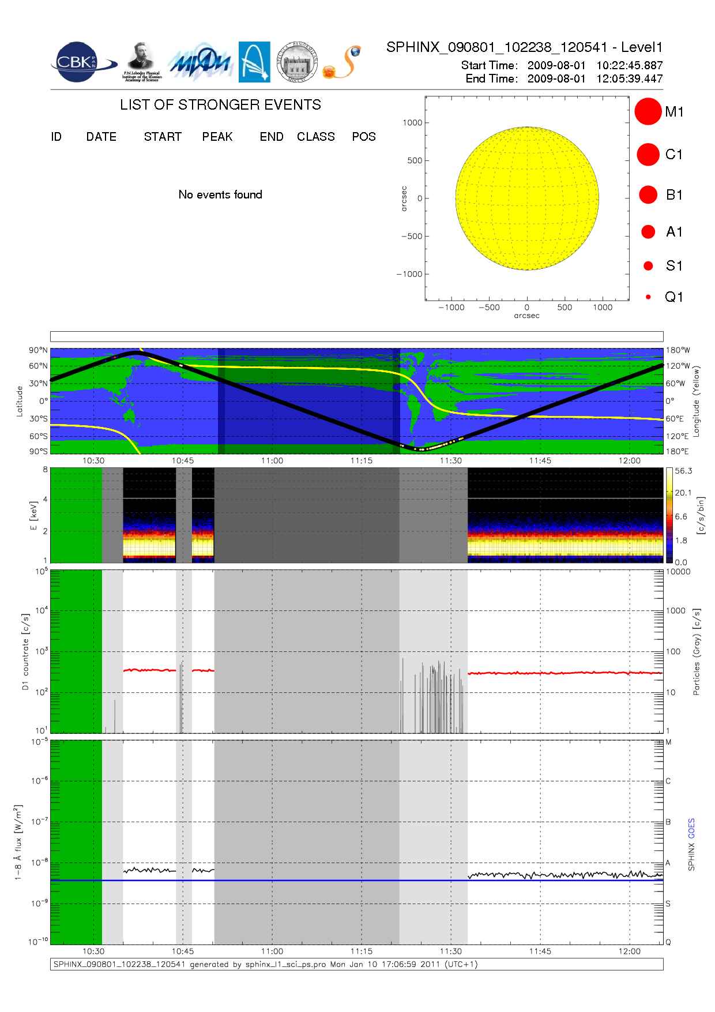Click the PEAK column header

pos(217,137)
